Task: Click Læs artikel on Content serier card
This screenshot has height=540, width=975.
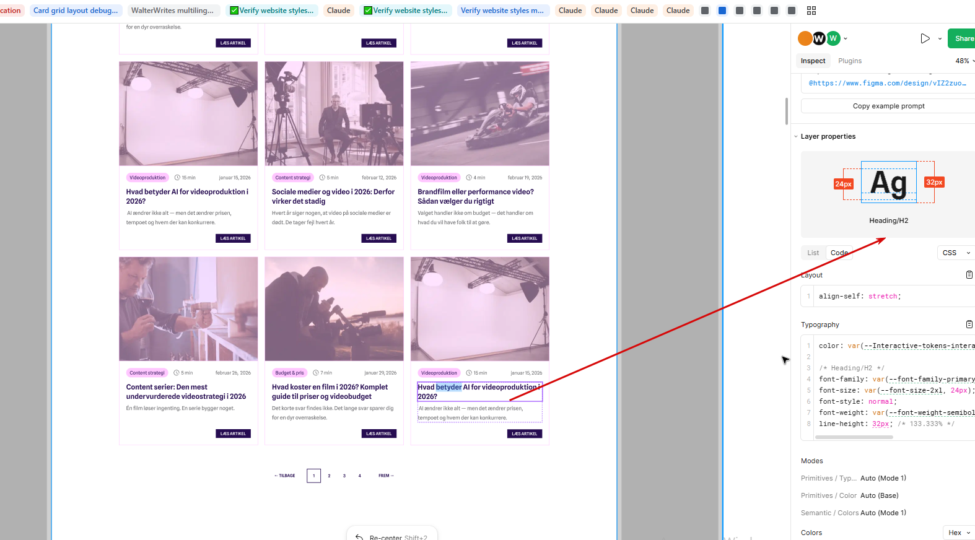Action: (x=233, y=433)
